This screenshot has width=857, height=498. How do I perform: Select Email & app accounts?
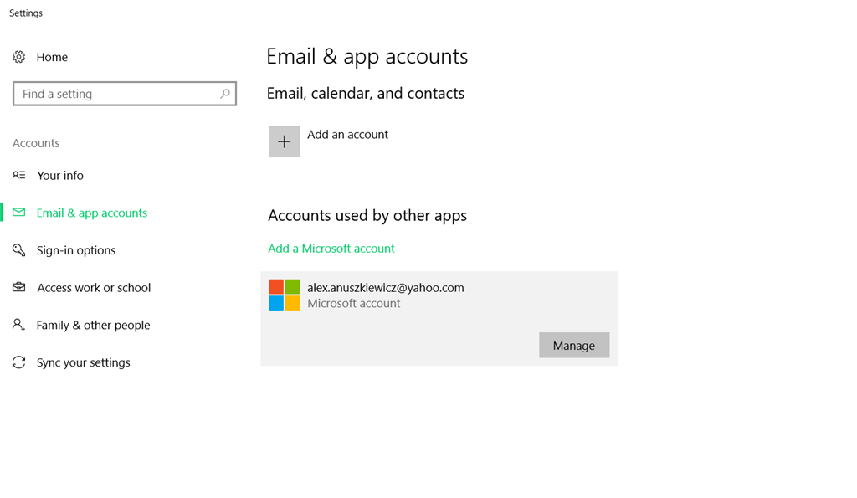click(x=92, y=213)
